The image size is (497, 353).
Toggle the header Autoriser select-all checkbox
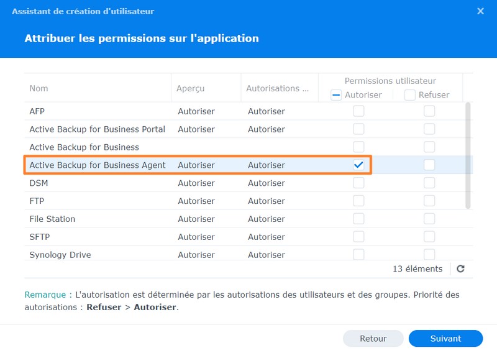[x=336, y=95]
